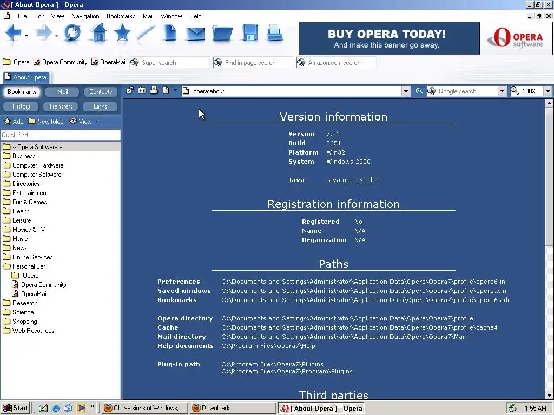Click the zoom magnifying glass icon

(x=515, y=91)
